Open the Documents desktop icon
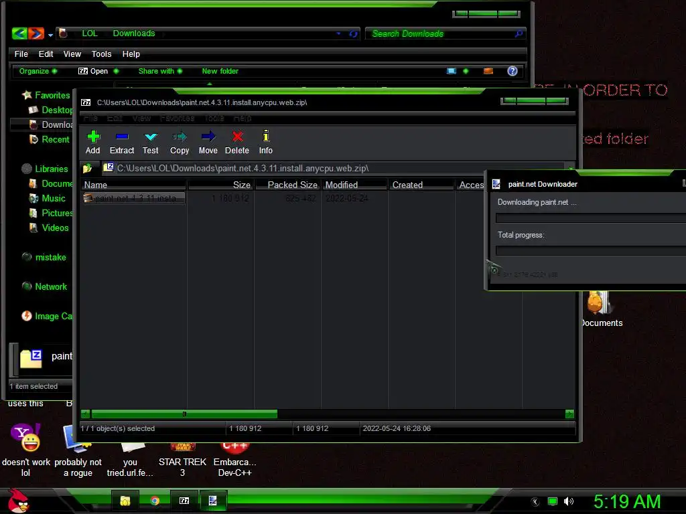This screenshot has width=686, height=514. (601, 309)
